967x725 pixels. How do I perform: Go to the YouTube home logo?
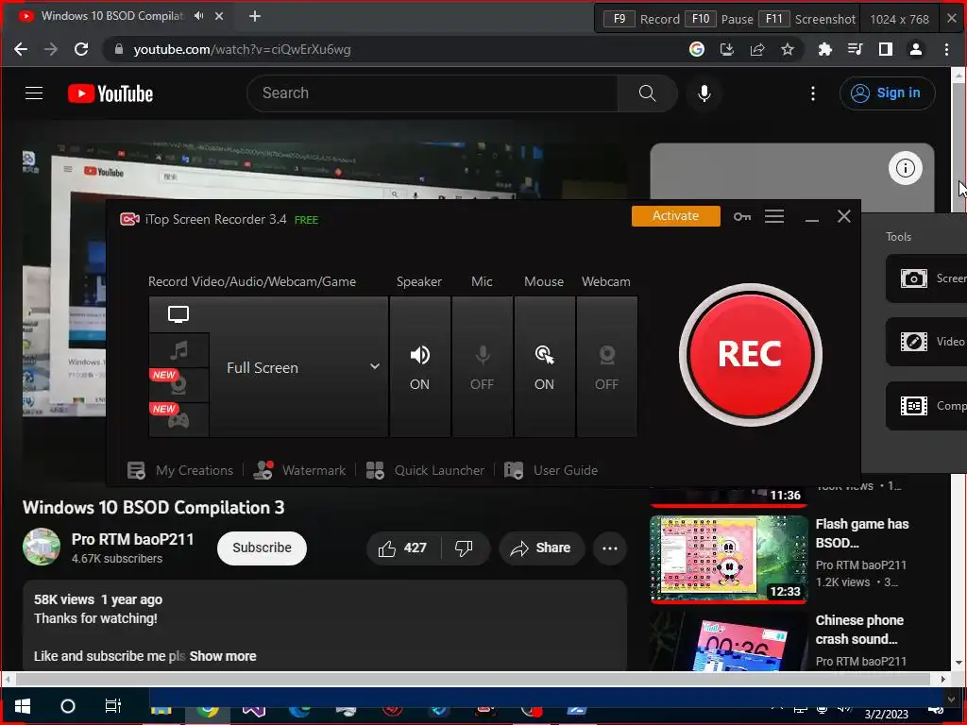[110, 93]
